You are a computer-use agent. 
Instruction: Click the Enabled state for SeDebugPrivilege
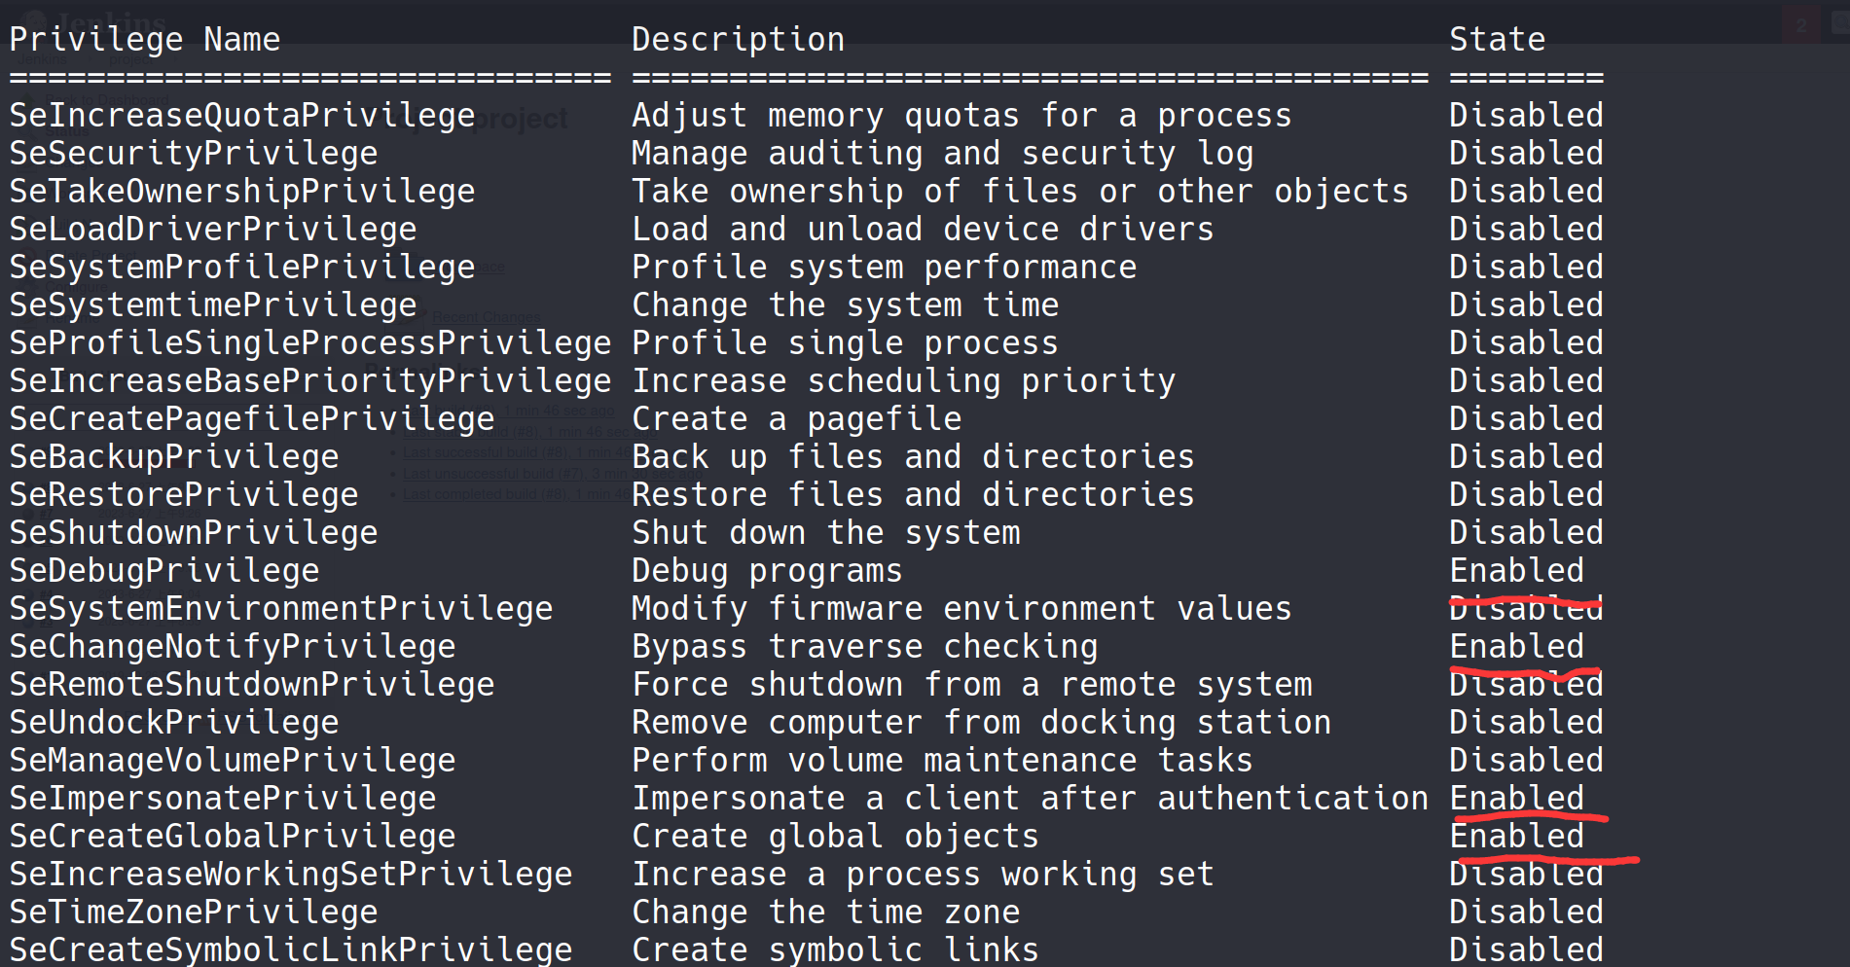coord(1516,571)
